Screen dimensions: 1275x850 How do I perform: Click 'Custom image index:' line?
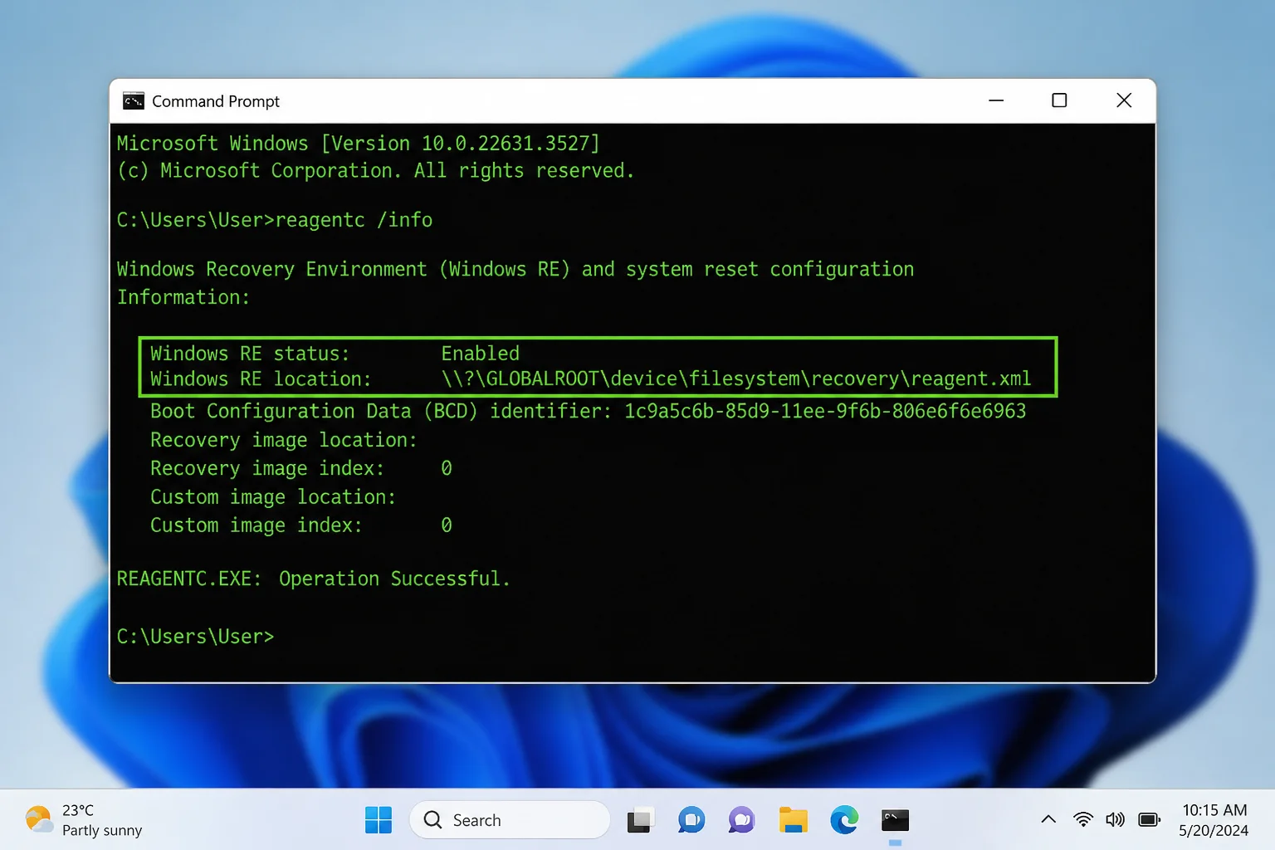(x=300, y=526)
